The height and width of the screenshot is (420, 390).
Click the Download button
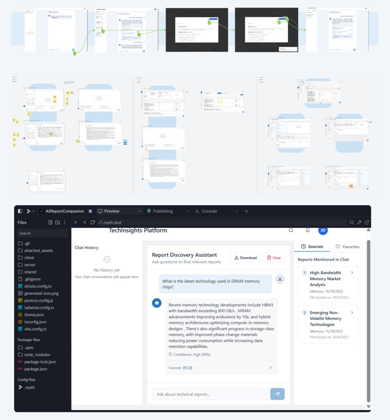[245, 258]
